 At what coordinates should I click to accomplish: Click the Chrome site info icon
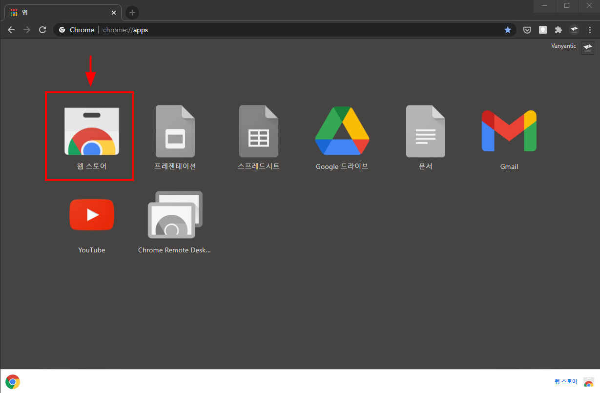pyautogui.click(x=62, y=30)
